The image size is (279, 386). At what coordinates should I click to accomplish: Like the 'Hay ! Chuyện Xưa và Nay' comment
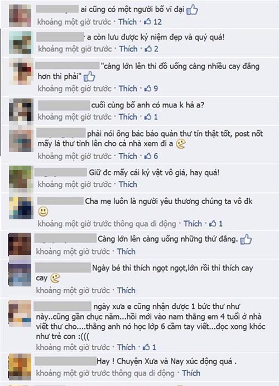coord(191,373)
